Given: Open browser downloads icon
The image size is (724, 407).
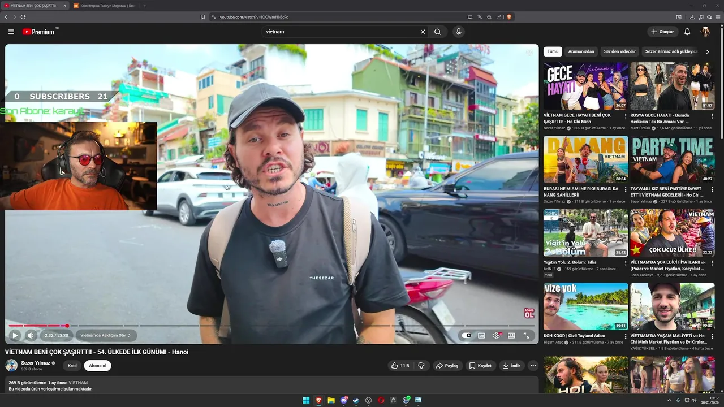Looking at the screenshot, I should pos(692,17).
